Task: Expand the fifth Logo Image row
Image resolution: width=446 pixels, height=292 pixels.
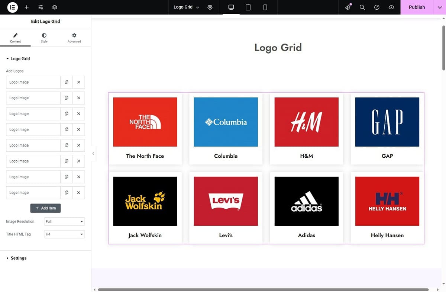Action: coord(33,145)
